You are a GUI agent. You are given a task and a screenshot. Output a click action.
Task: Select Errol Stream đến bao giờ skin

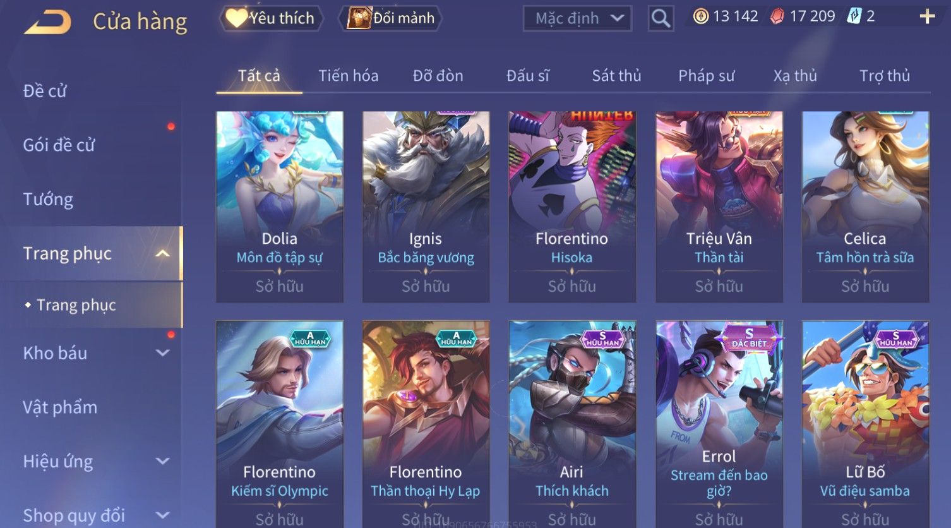719,424
